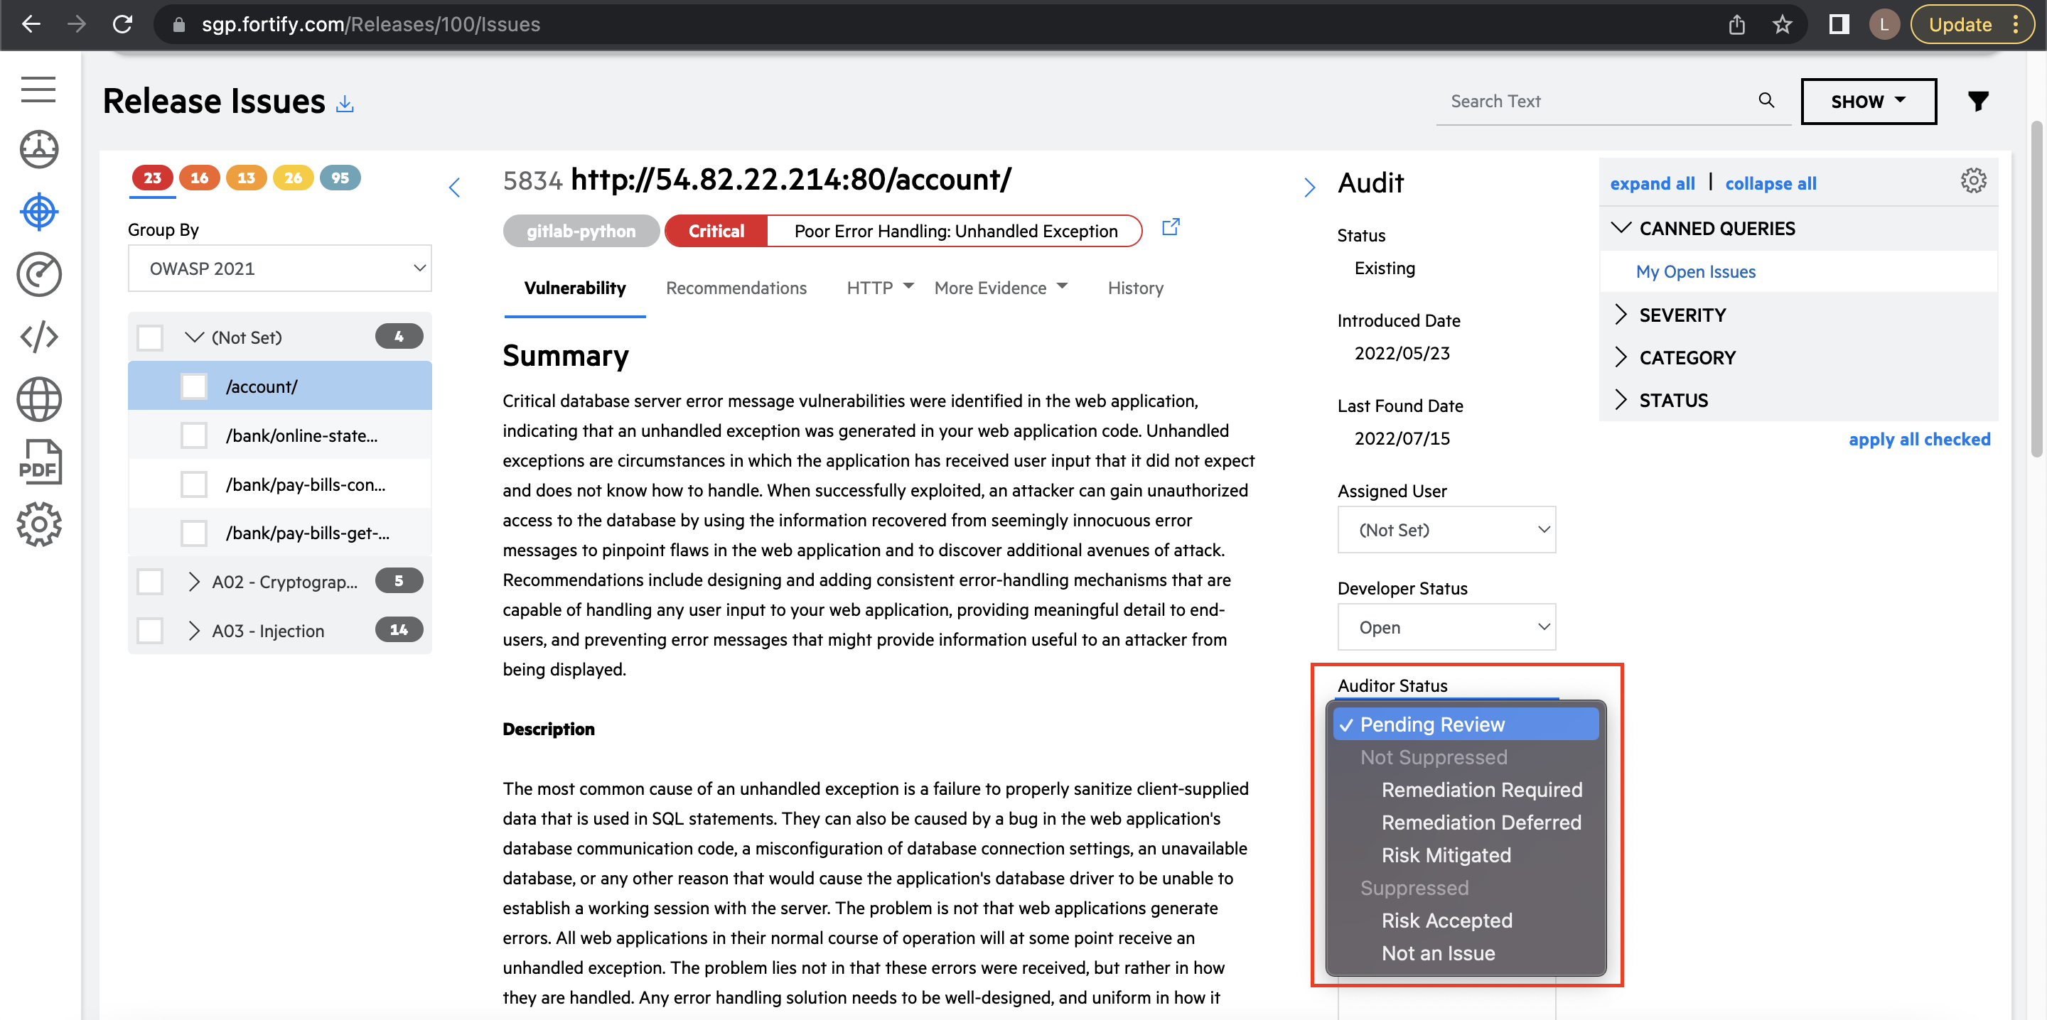Screen dimensions: 2047x1020
Task: Click the search magnifier icon
Action: 1766,100
